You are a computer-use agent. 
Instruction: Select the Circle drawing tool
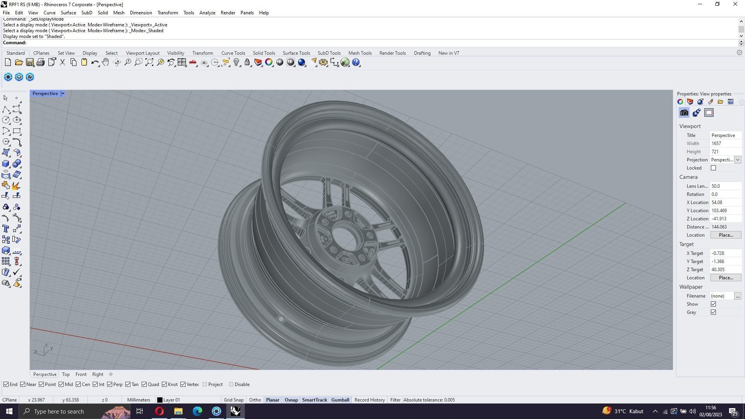(x=6, y=120)
